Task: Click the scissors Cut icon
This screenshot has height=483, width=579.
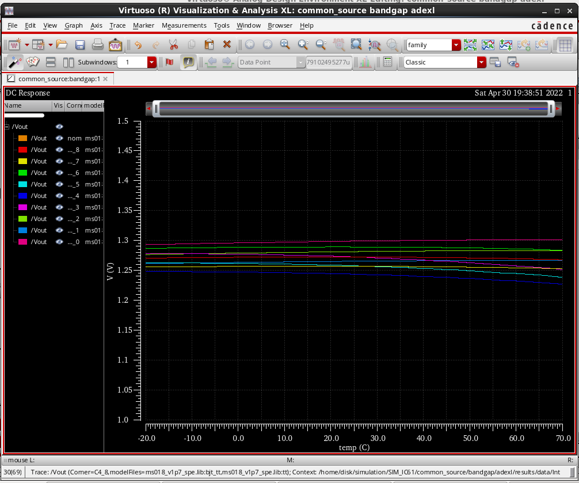Action: 173,45
